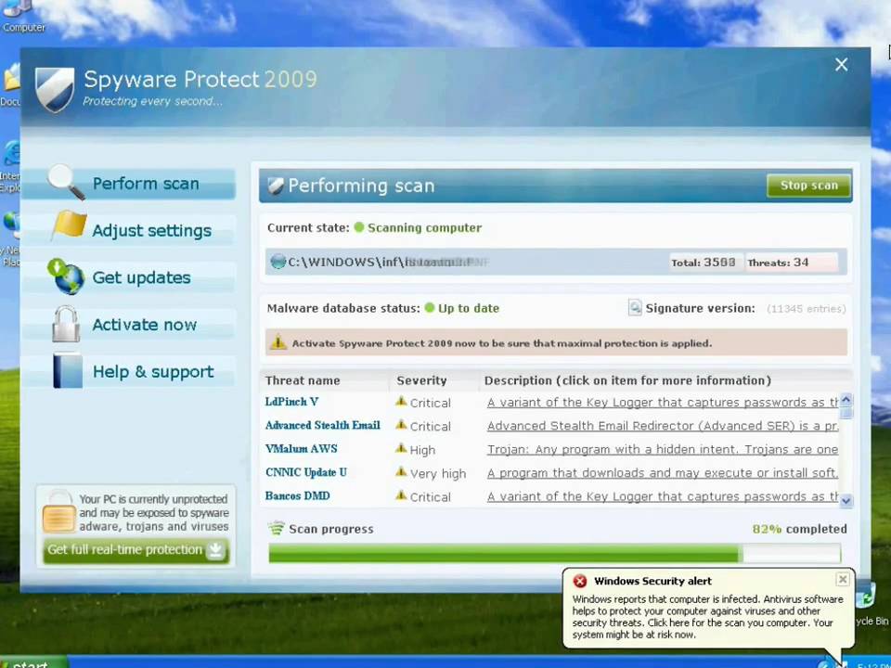Open the Advanced Stealth Email Redirector description
The image size is (891, 668).
[x=663, y=426]
